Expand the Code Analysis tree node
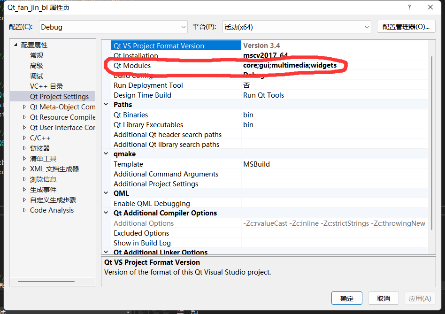445x314 pixels. click(24, 210)
